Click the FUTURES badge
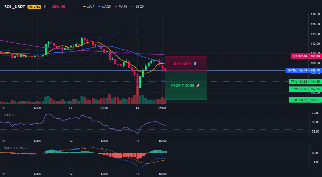 pyautogui.click(x=34, y=7)
